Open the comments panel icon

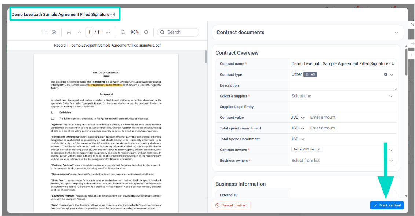(54, 32)
